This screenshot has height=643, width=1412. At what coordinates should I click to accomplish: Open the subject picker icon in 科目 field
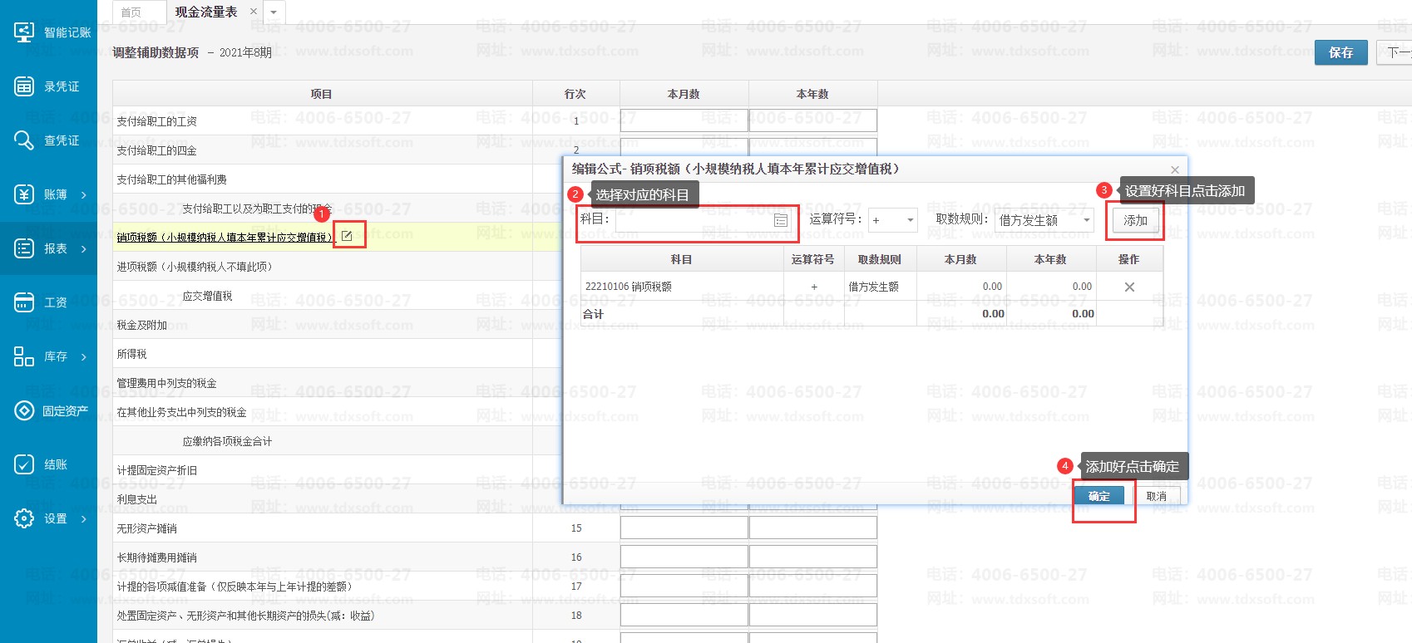(x=780, y=220)
